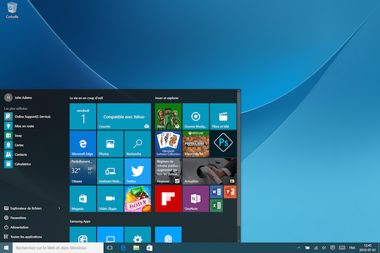Open the Finances news tile
Screen dimensions: 380x253
click(x=168, y=171)
